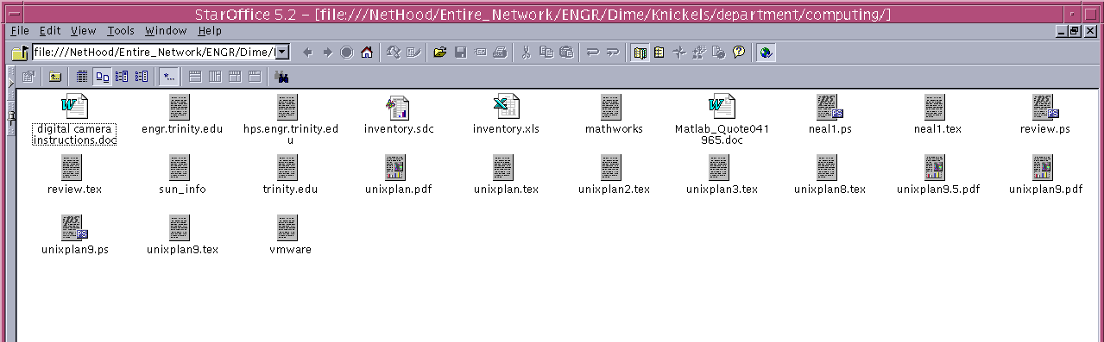Click third frame layout icon

point(235,77)
